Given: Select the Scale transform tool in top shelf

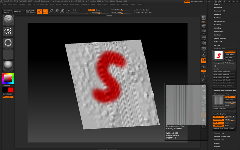Looking at the screenshot, I should (56, 11).
